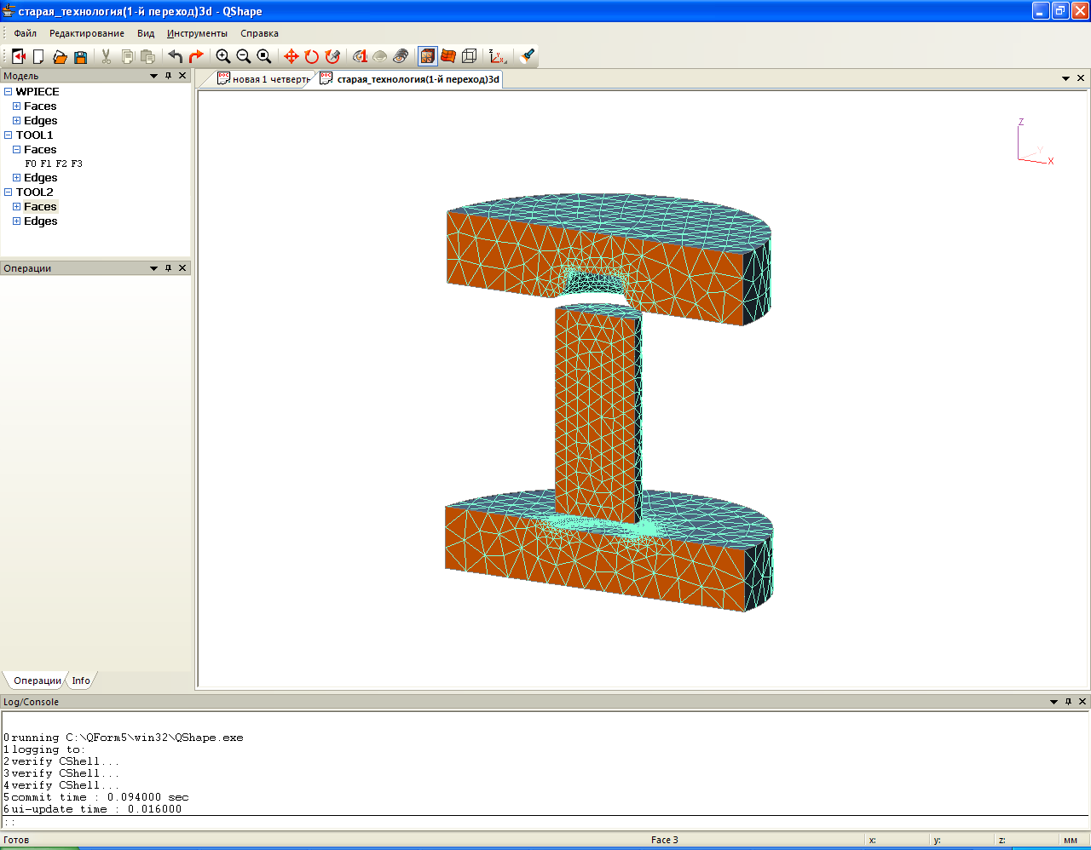This screenshot has height=850, width=1091.
Task: Expand Faces under TOOL2
Action: coord(16,207)
